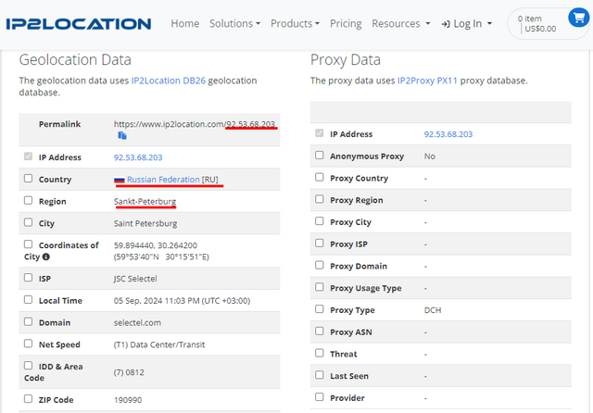Click the ZIP code value 190990
The width and height of the screenshot is (593, 413).
(128, 400)
